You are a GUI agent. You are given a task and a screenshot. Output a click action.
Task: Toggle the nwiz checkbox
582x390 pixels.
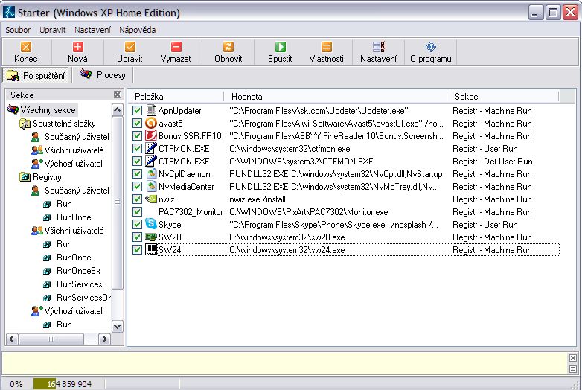coord(137,199)
